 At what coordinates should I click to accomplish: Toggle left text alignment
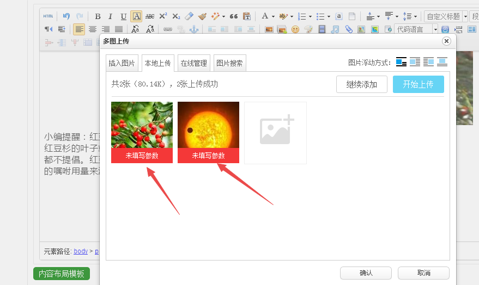tap(79, 29)
